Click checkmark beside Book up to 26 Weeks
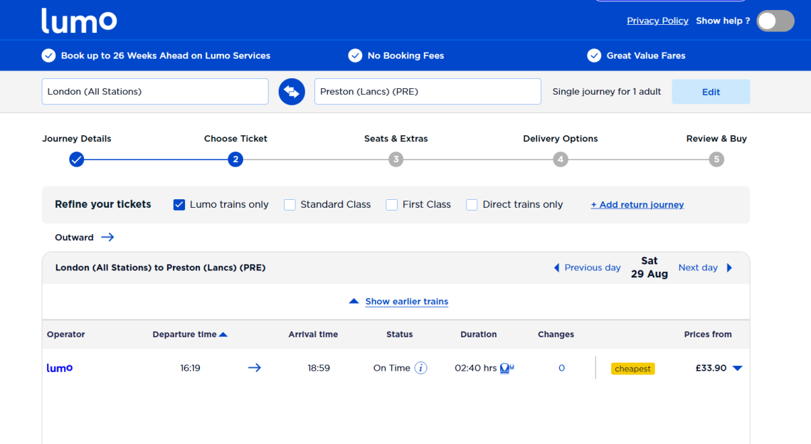The height and width of the screenshot is (444, 811). coord(48,55)
